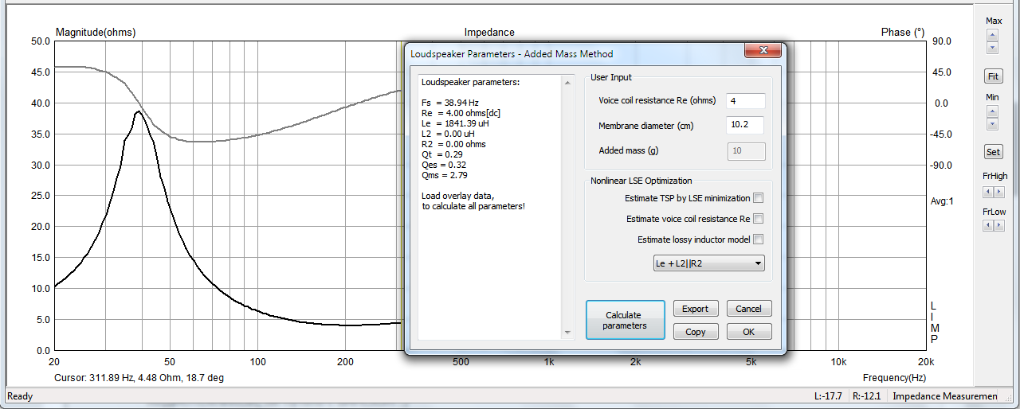
Task: Click Calculate parameters button
Action: 625,320
